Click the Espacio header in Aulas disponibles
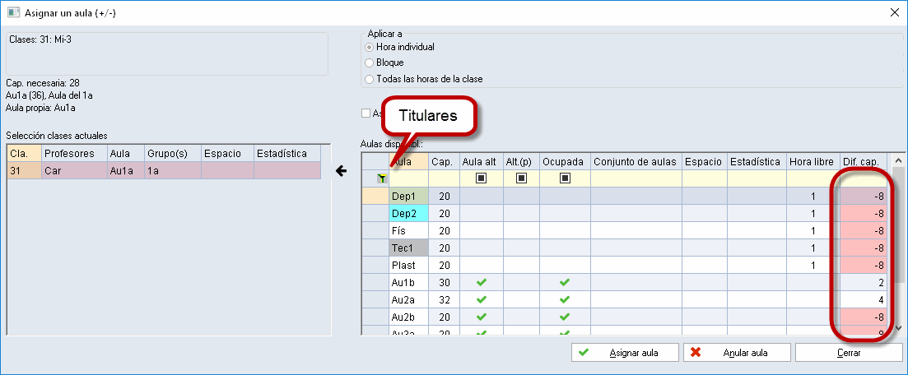Screen dimensions: 908x375 pyautogui.click(x=705, y=162)
